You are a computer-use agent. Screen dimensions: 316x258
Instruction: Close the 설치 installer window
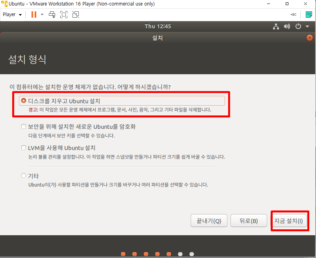point(309,38)
